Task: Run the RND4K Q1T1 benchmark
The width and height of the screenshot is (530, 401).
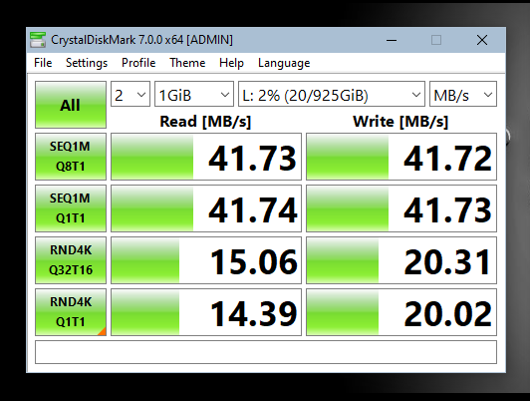Action: [x=71, y=312]
